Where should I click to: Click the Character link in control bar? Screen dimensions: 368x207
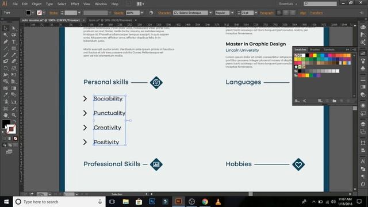(x=164, y=13)
